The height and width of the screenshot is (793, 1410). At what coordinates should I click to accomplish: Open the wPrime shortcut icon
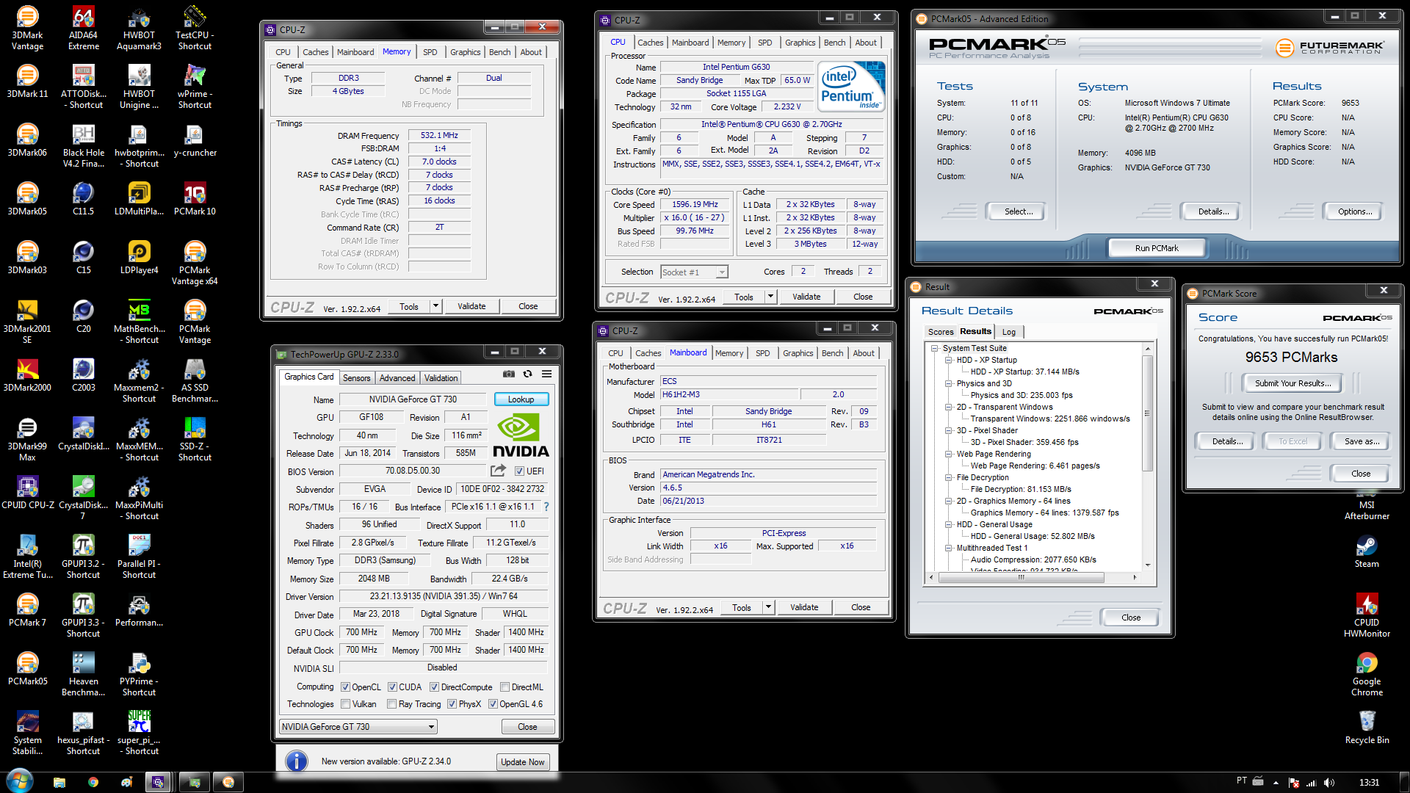coord(195,87)
